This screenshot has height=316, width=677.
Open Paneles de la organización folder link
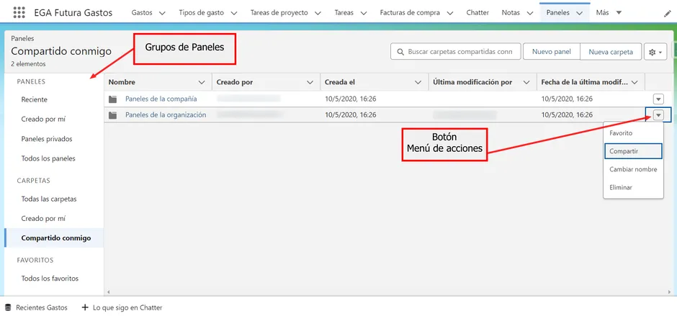point(166,115)
